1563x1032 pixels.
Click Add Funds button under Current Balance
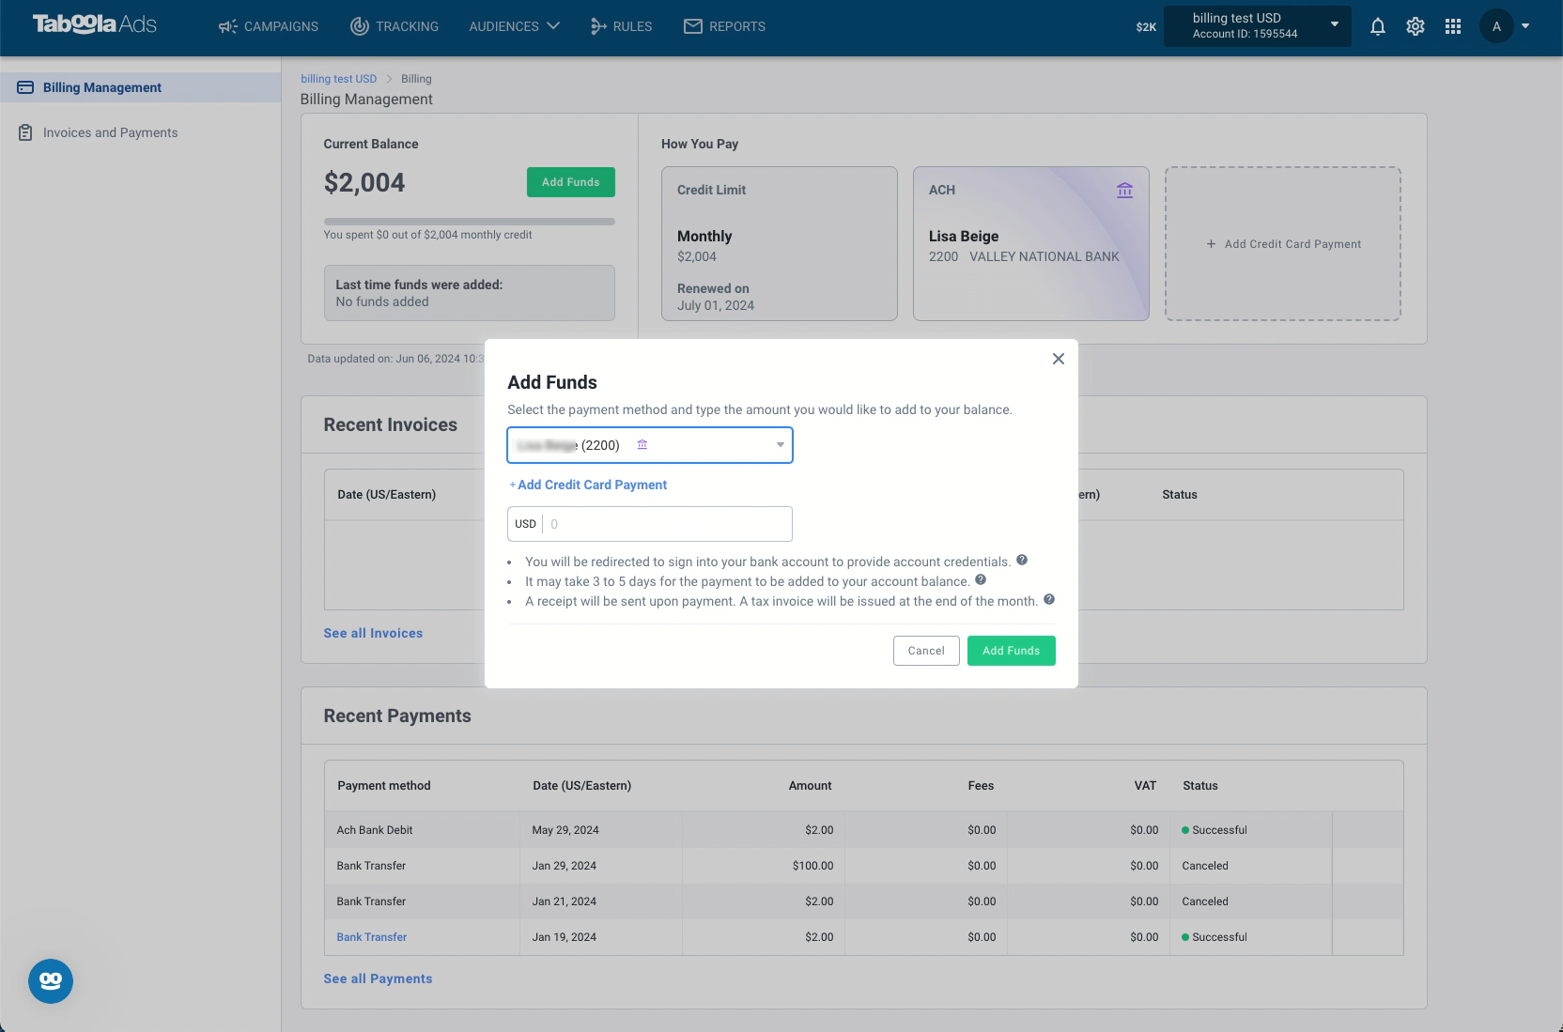[x=571, y=182]
